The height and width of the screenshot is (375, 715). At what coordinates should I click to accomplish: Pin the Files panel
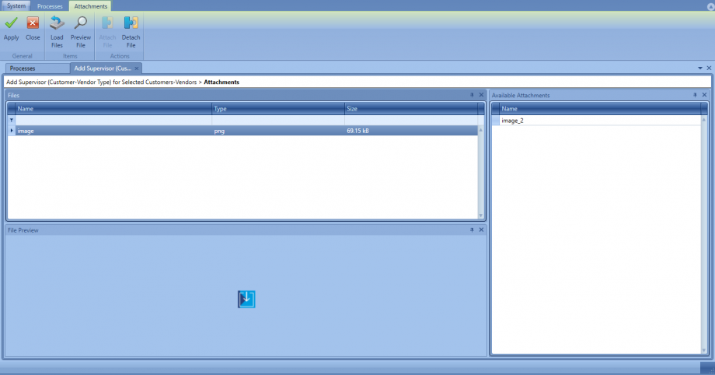click(x=472, y=95)
